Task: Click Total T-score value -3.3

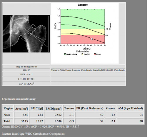Action: pos(71,121)
